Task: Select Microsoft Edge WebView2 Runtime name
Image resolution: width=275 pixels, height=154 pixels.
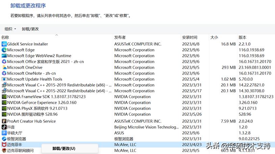Action: (39, 56)
